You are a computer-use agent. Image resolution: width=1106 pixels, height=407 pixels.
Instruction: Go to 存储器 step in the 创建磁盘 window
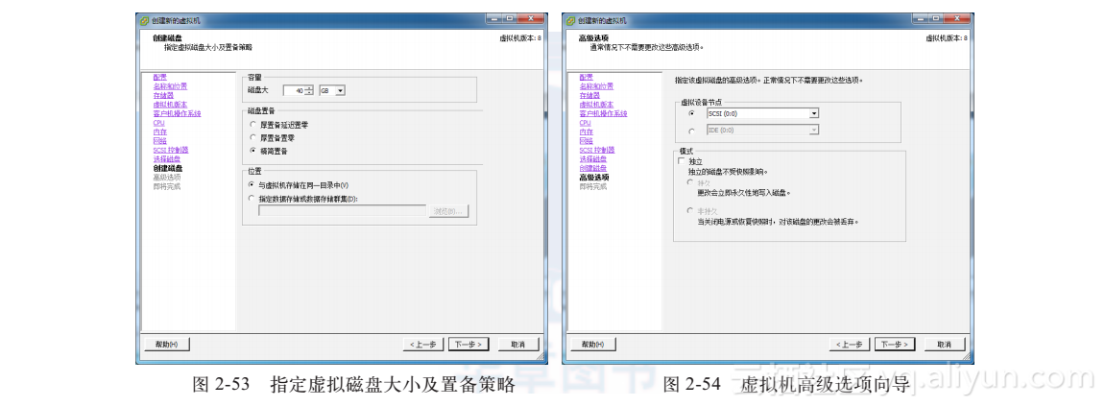click(163, 95)
